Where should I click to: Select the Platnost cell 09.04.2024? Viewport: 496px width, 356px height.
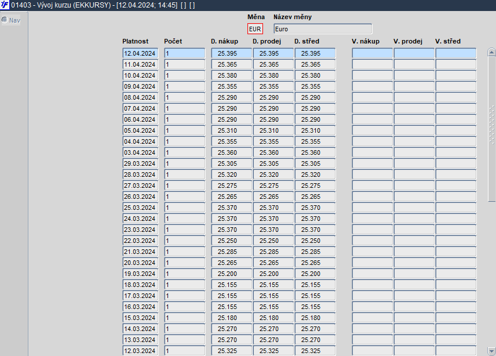coord(140,86)
